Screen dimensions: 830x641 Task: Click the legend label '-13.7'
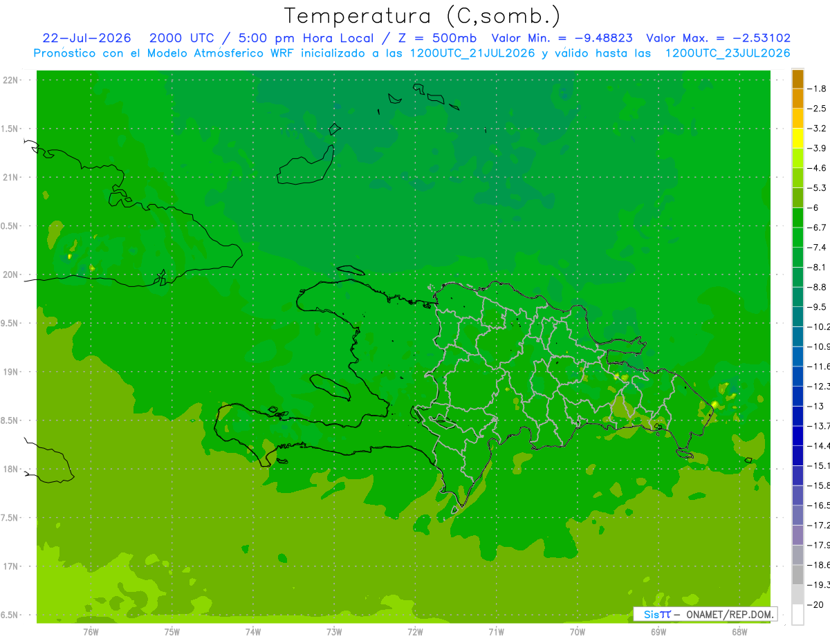(819, 426)
